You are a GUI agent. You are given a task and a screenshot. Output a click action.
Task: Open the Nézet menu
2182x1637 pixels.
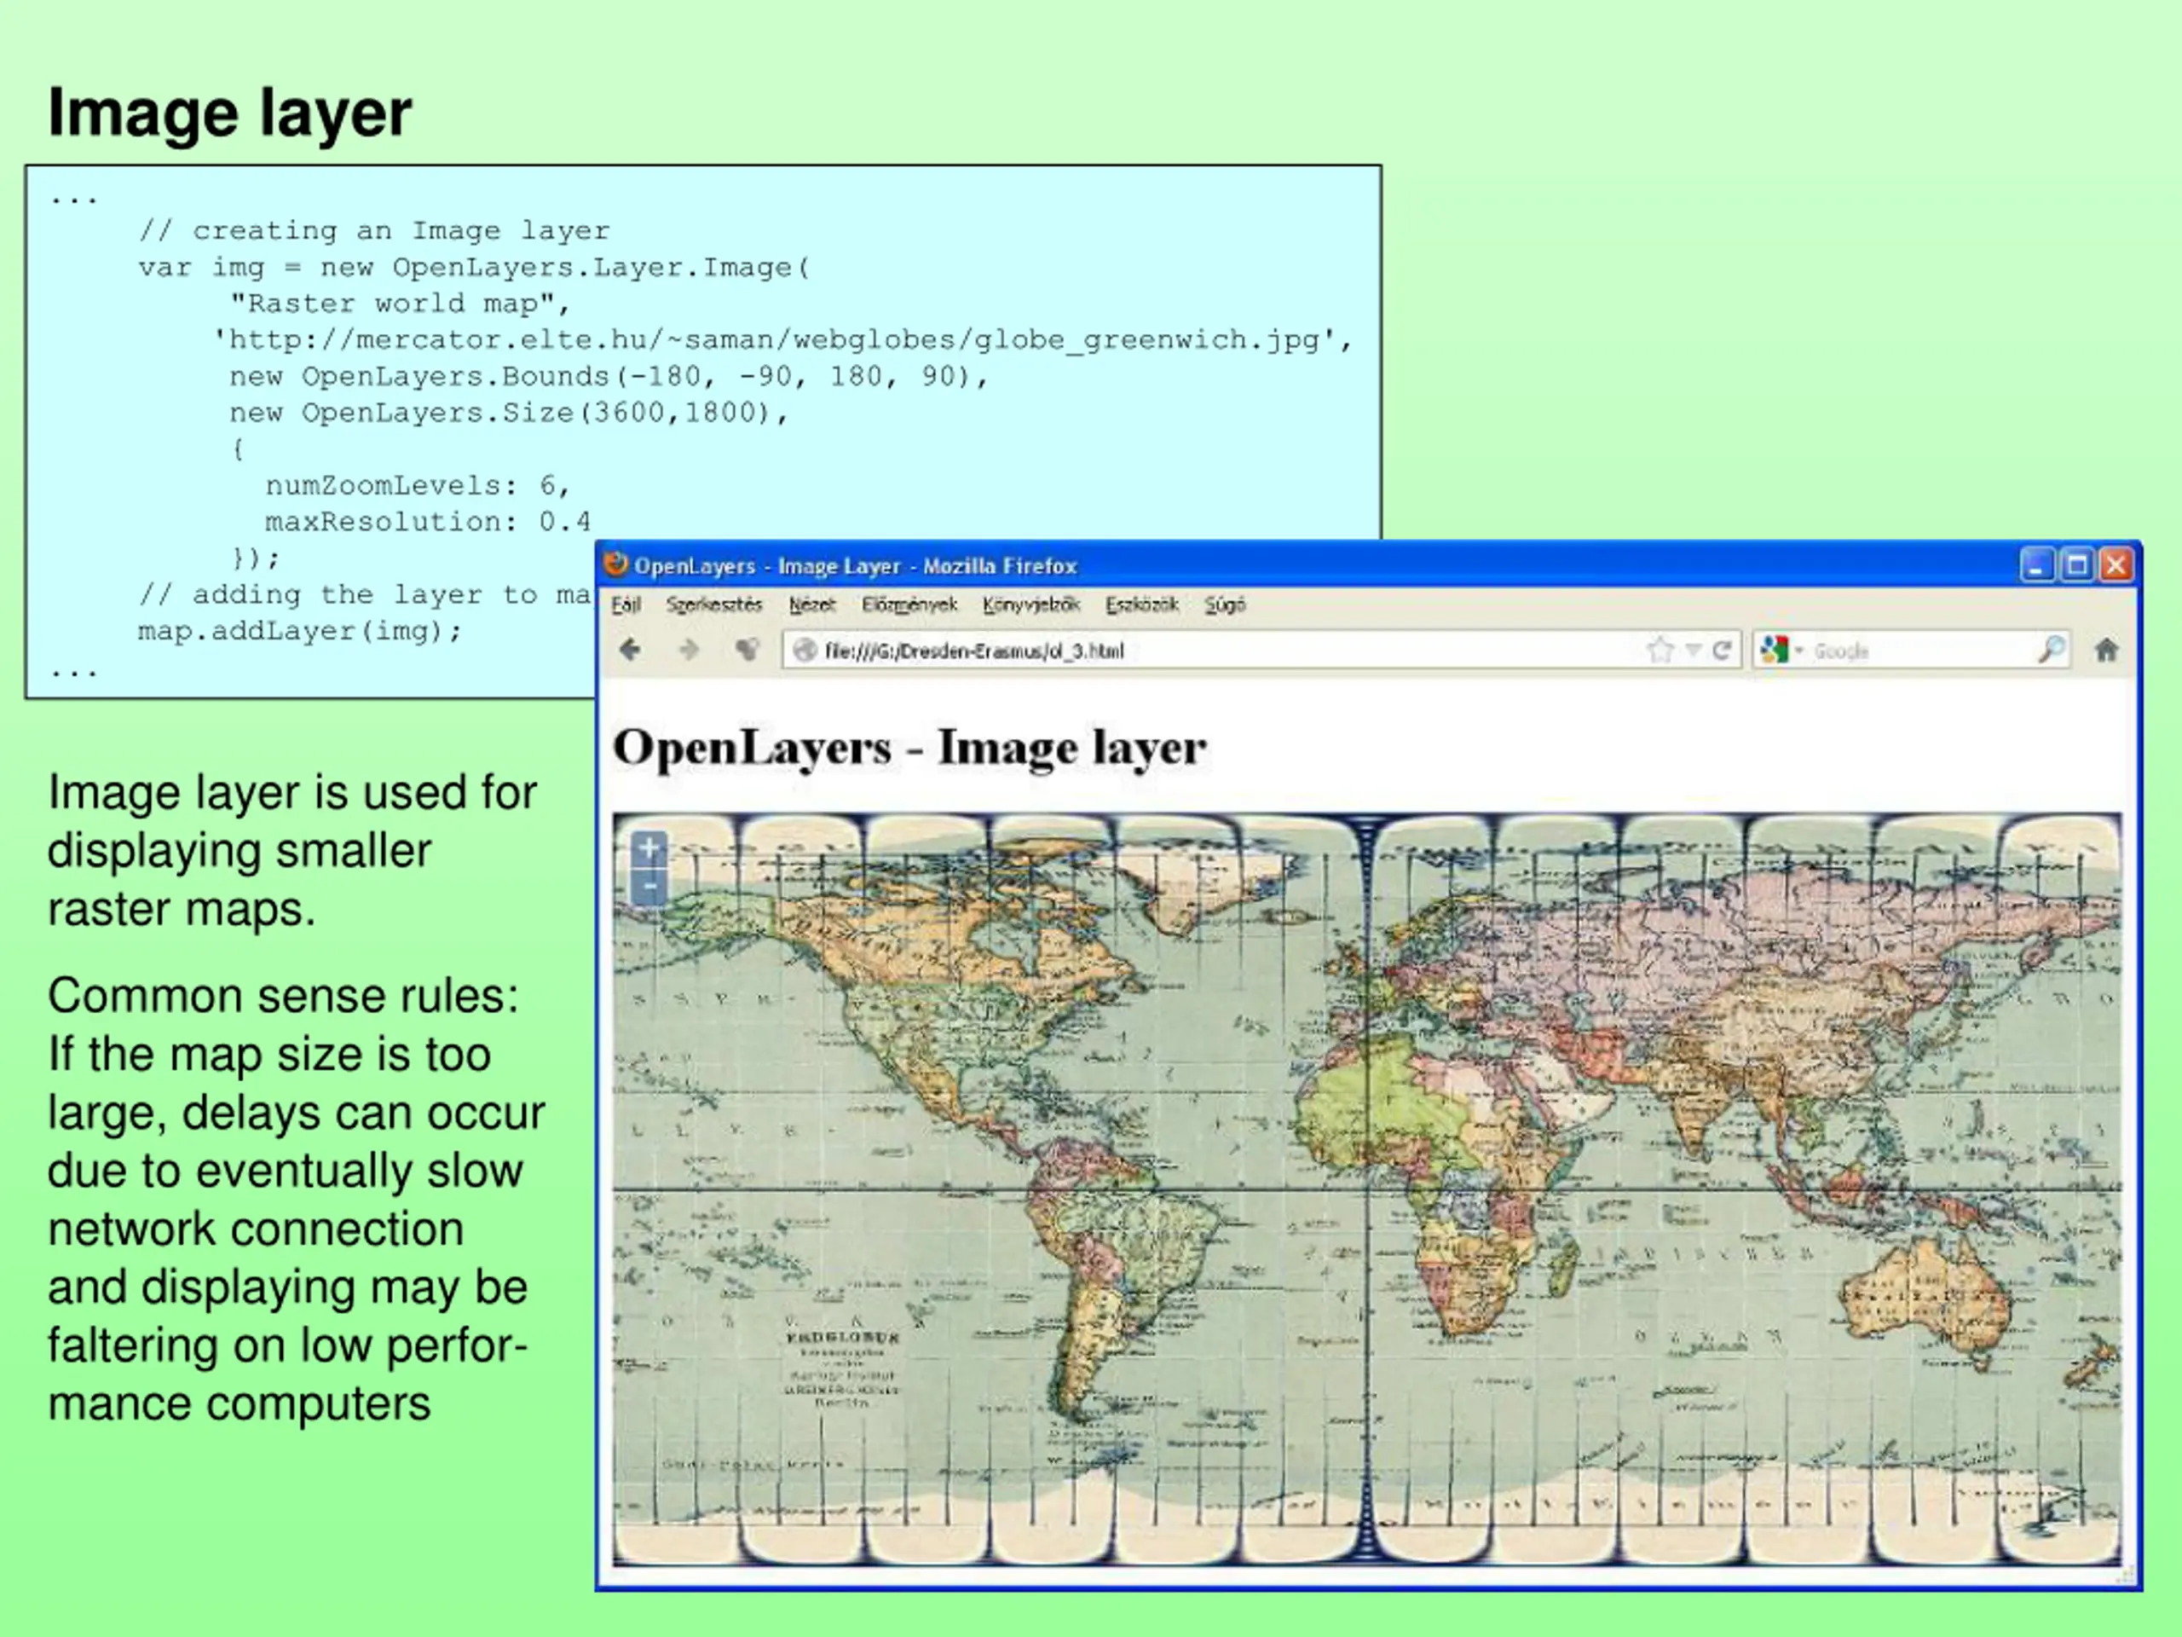811,604
